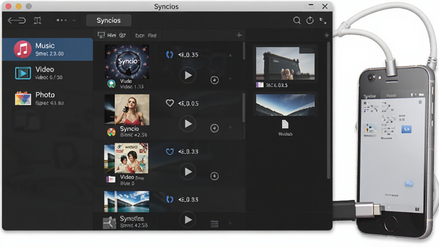Open the sky landscape thumbnail in the right panel
The width and height of the screenshot is (439, 247).
285,105
